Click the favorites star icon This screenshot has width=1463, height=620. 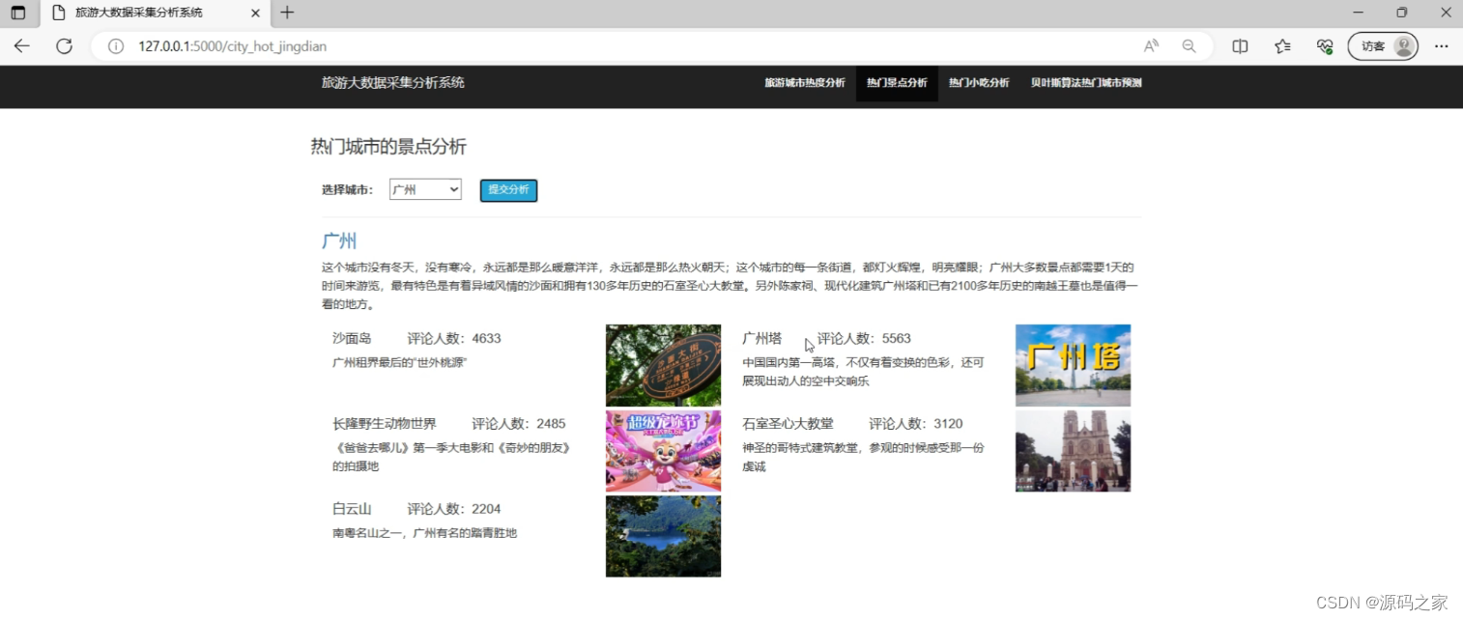coord(1281,45)
